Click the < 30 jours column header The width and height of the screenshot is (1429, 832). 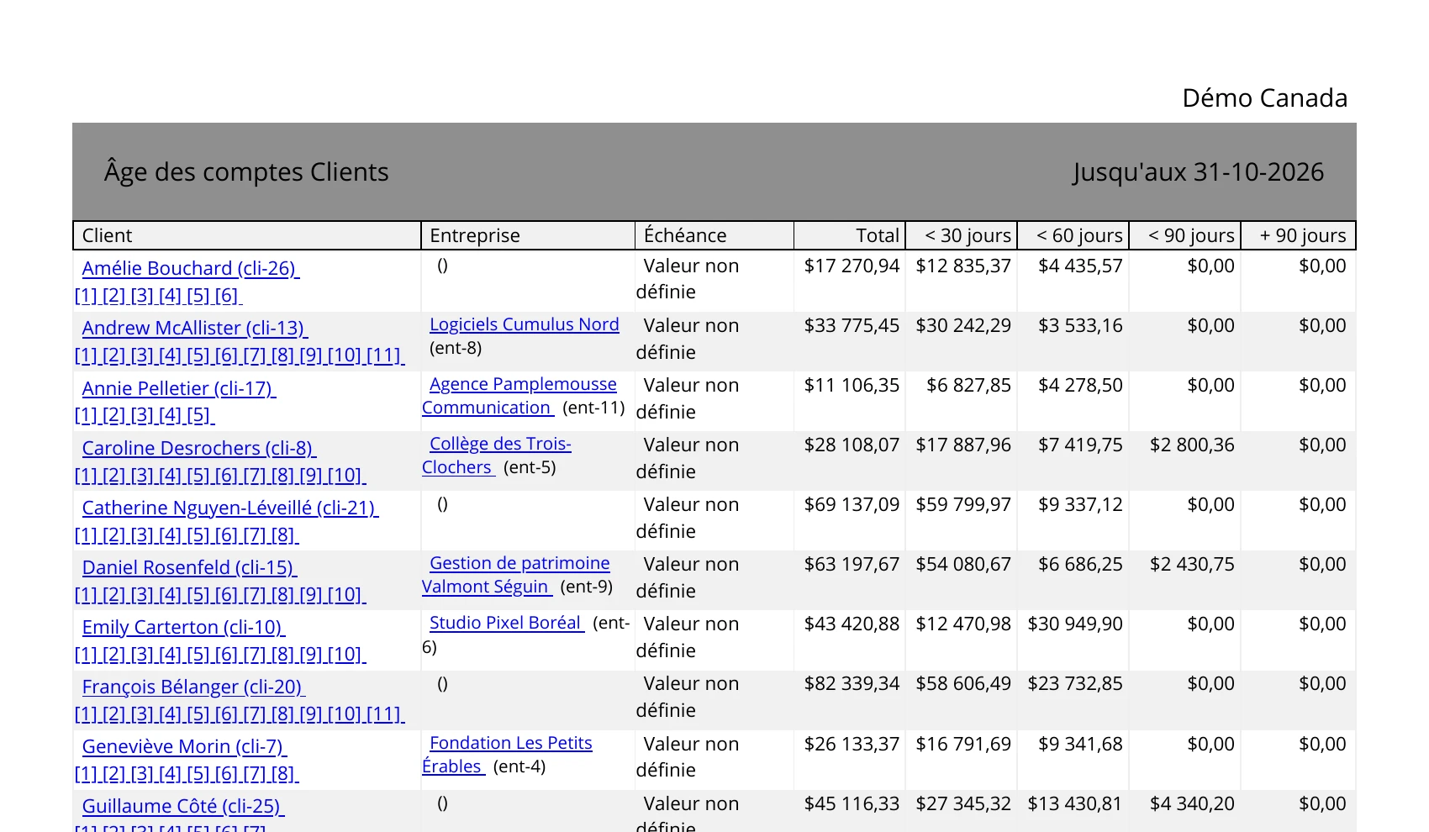pos(962,235)
